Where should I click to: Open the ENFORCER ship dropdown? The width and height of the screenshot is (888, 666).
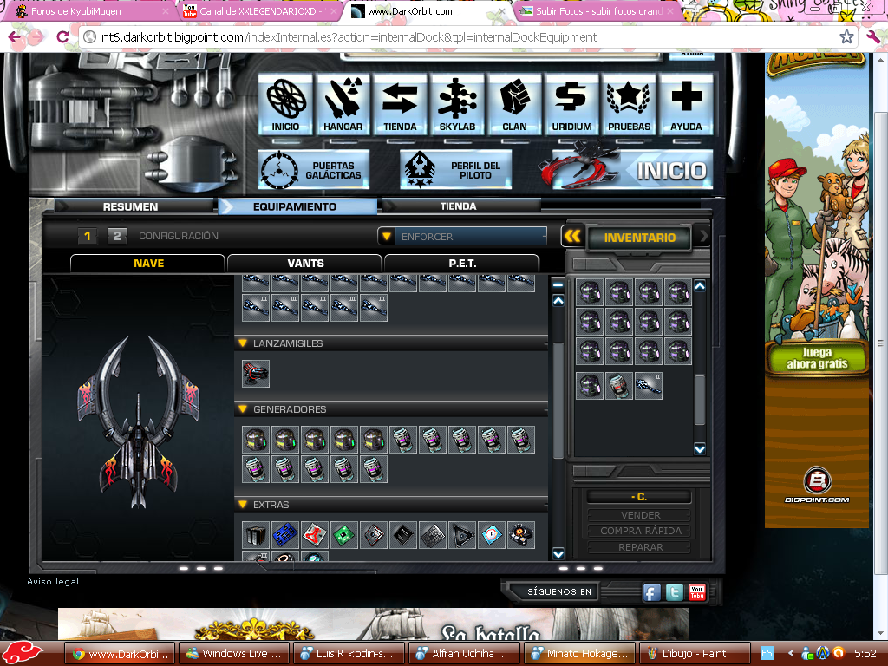click(463, 236)
